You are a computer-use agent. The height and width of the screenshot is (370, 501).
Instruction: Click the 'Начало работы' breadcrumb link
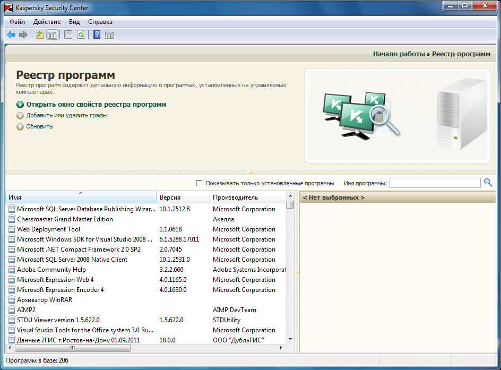[399, 54]
